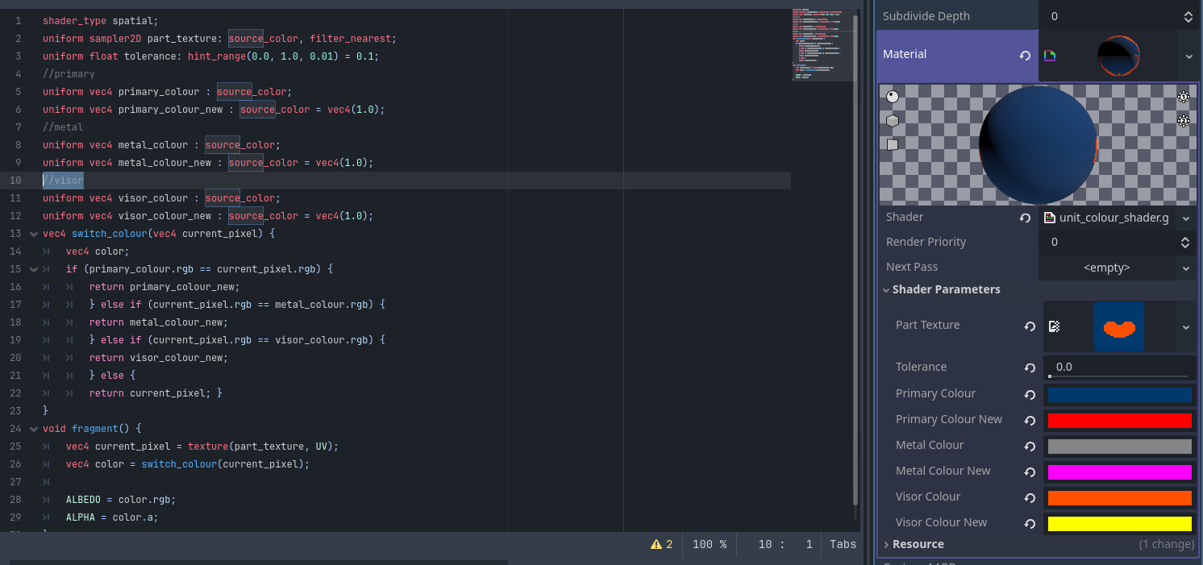Open the Visor Colour orange swatch
This screenshot has height=565, width=1203.
click(1119, 498)
